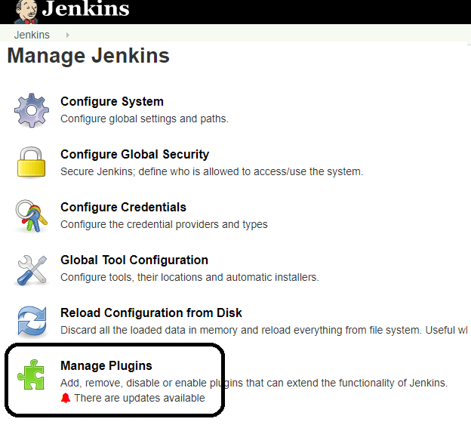Image resolution: width=471 pixels, height=425 pixels.
Task: Click the padlock Global Security icon
Action: click(32, 163)
